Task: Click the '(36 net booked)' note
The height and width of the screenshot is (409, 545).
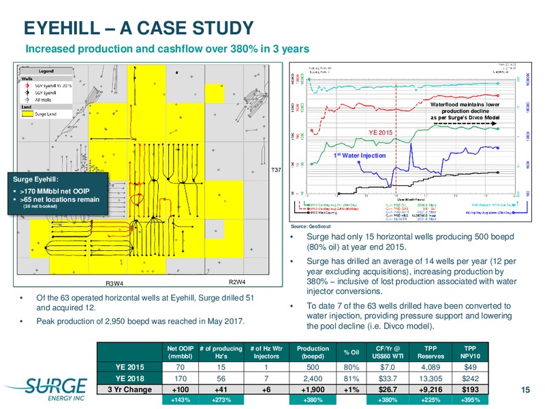Action: [x=40, y=207]
